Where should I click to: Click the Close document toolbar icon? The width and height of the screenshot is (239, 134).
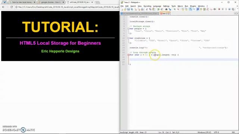click(135, 9)
